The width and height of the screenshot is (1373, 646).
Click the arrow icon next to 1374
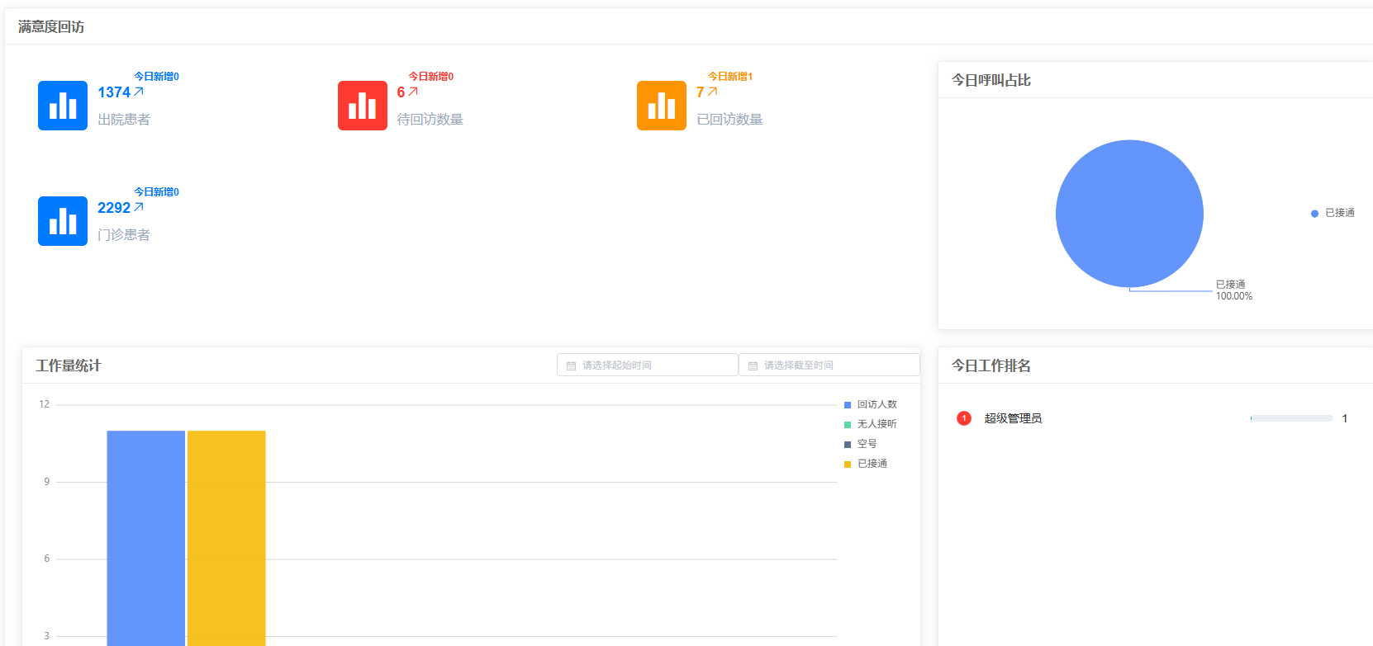click(139, 92)
